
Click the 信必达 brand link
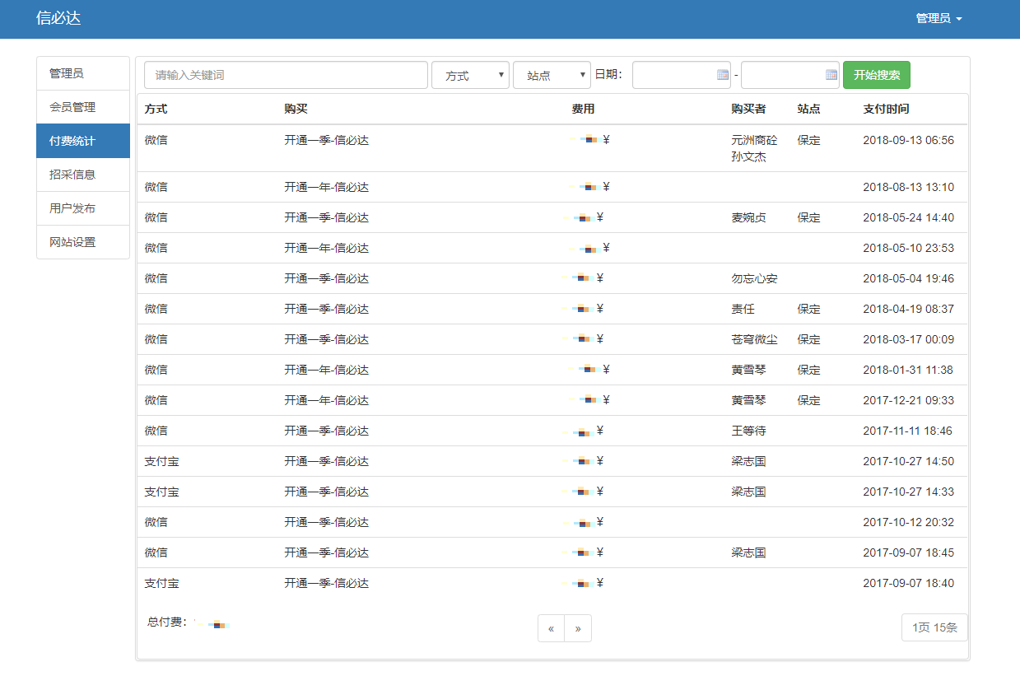click(x=58, y=18)
